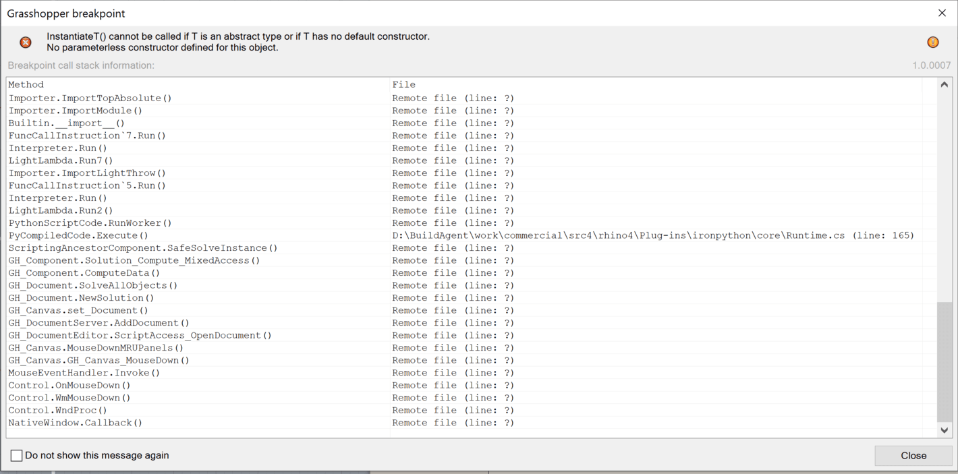Click the File column header

[x=656, y=85]
